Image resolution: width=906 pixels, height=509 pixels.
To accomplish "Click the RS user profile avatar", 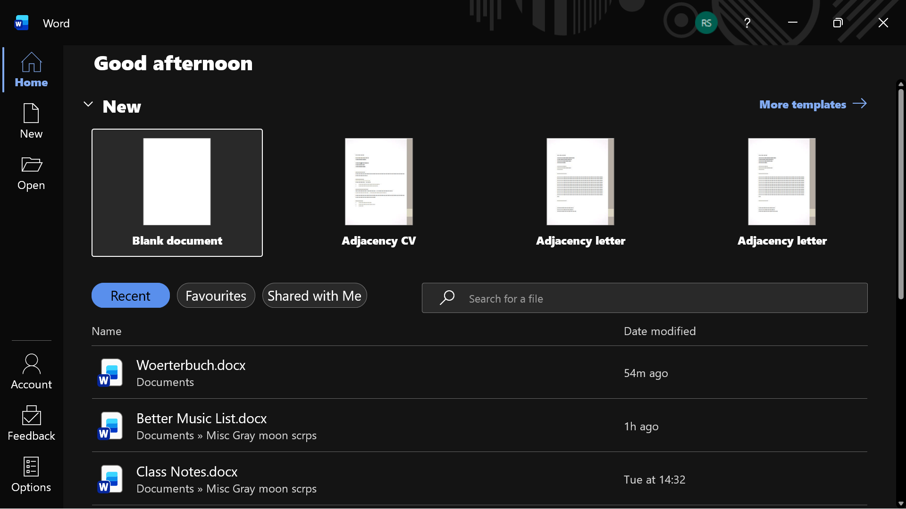I will pos(706,23).
